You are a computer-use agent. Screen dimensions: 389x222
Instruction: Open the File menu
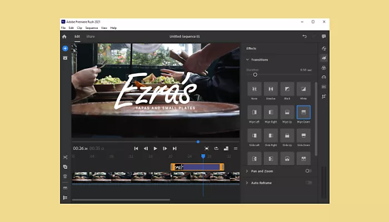63,28
